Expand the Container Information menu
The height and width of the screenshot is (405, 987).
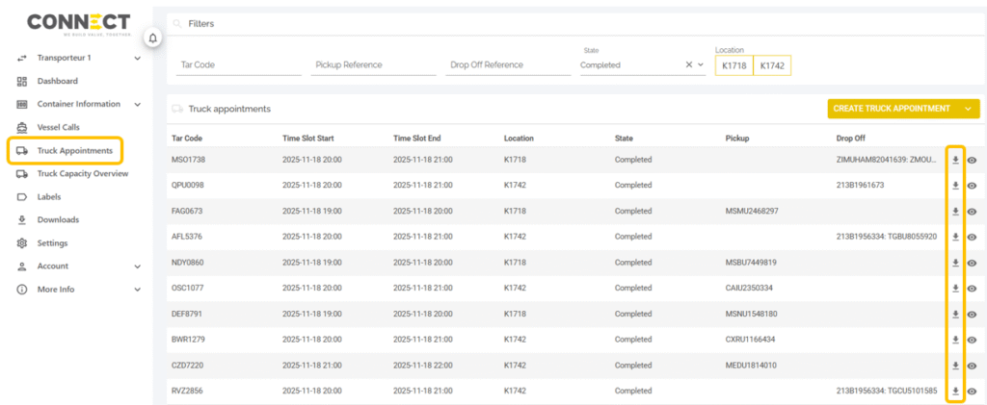137,104
